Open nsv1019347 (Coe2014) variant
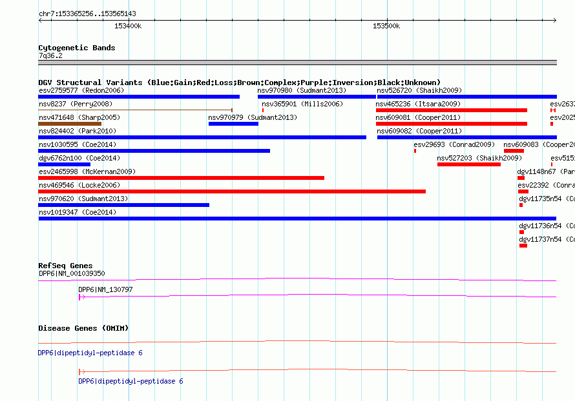 [78, 212]
